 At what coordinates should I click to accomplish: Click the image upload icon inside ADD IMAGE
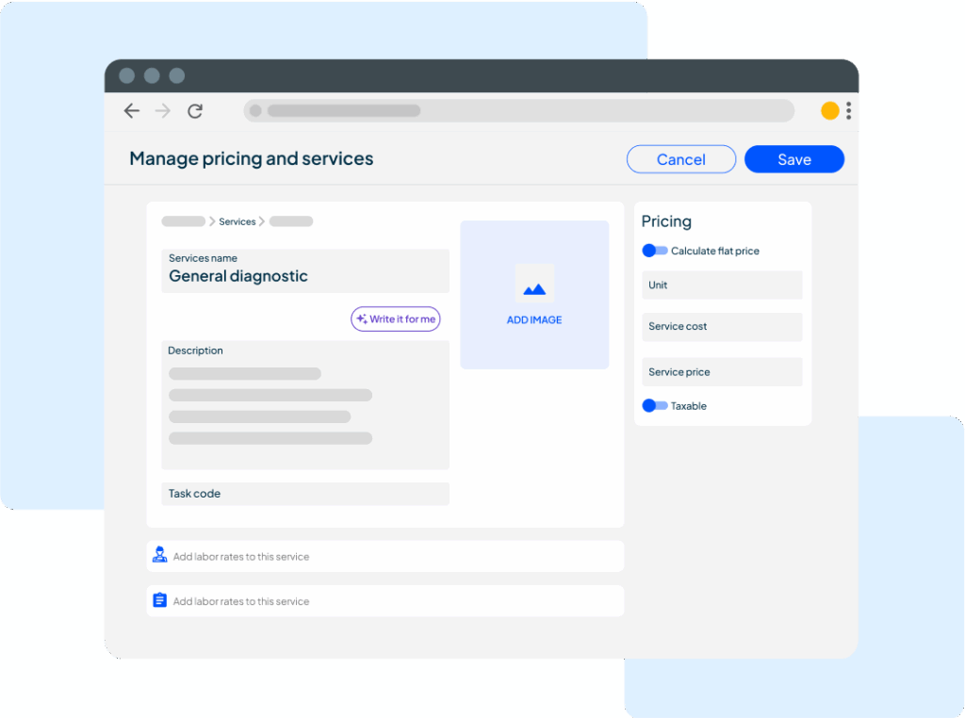pos(534,285)
